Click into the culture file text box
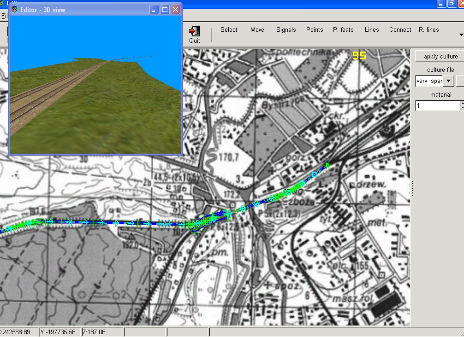This screenshot has width=464, height=337. click(428, 81)
